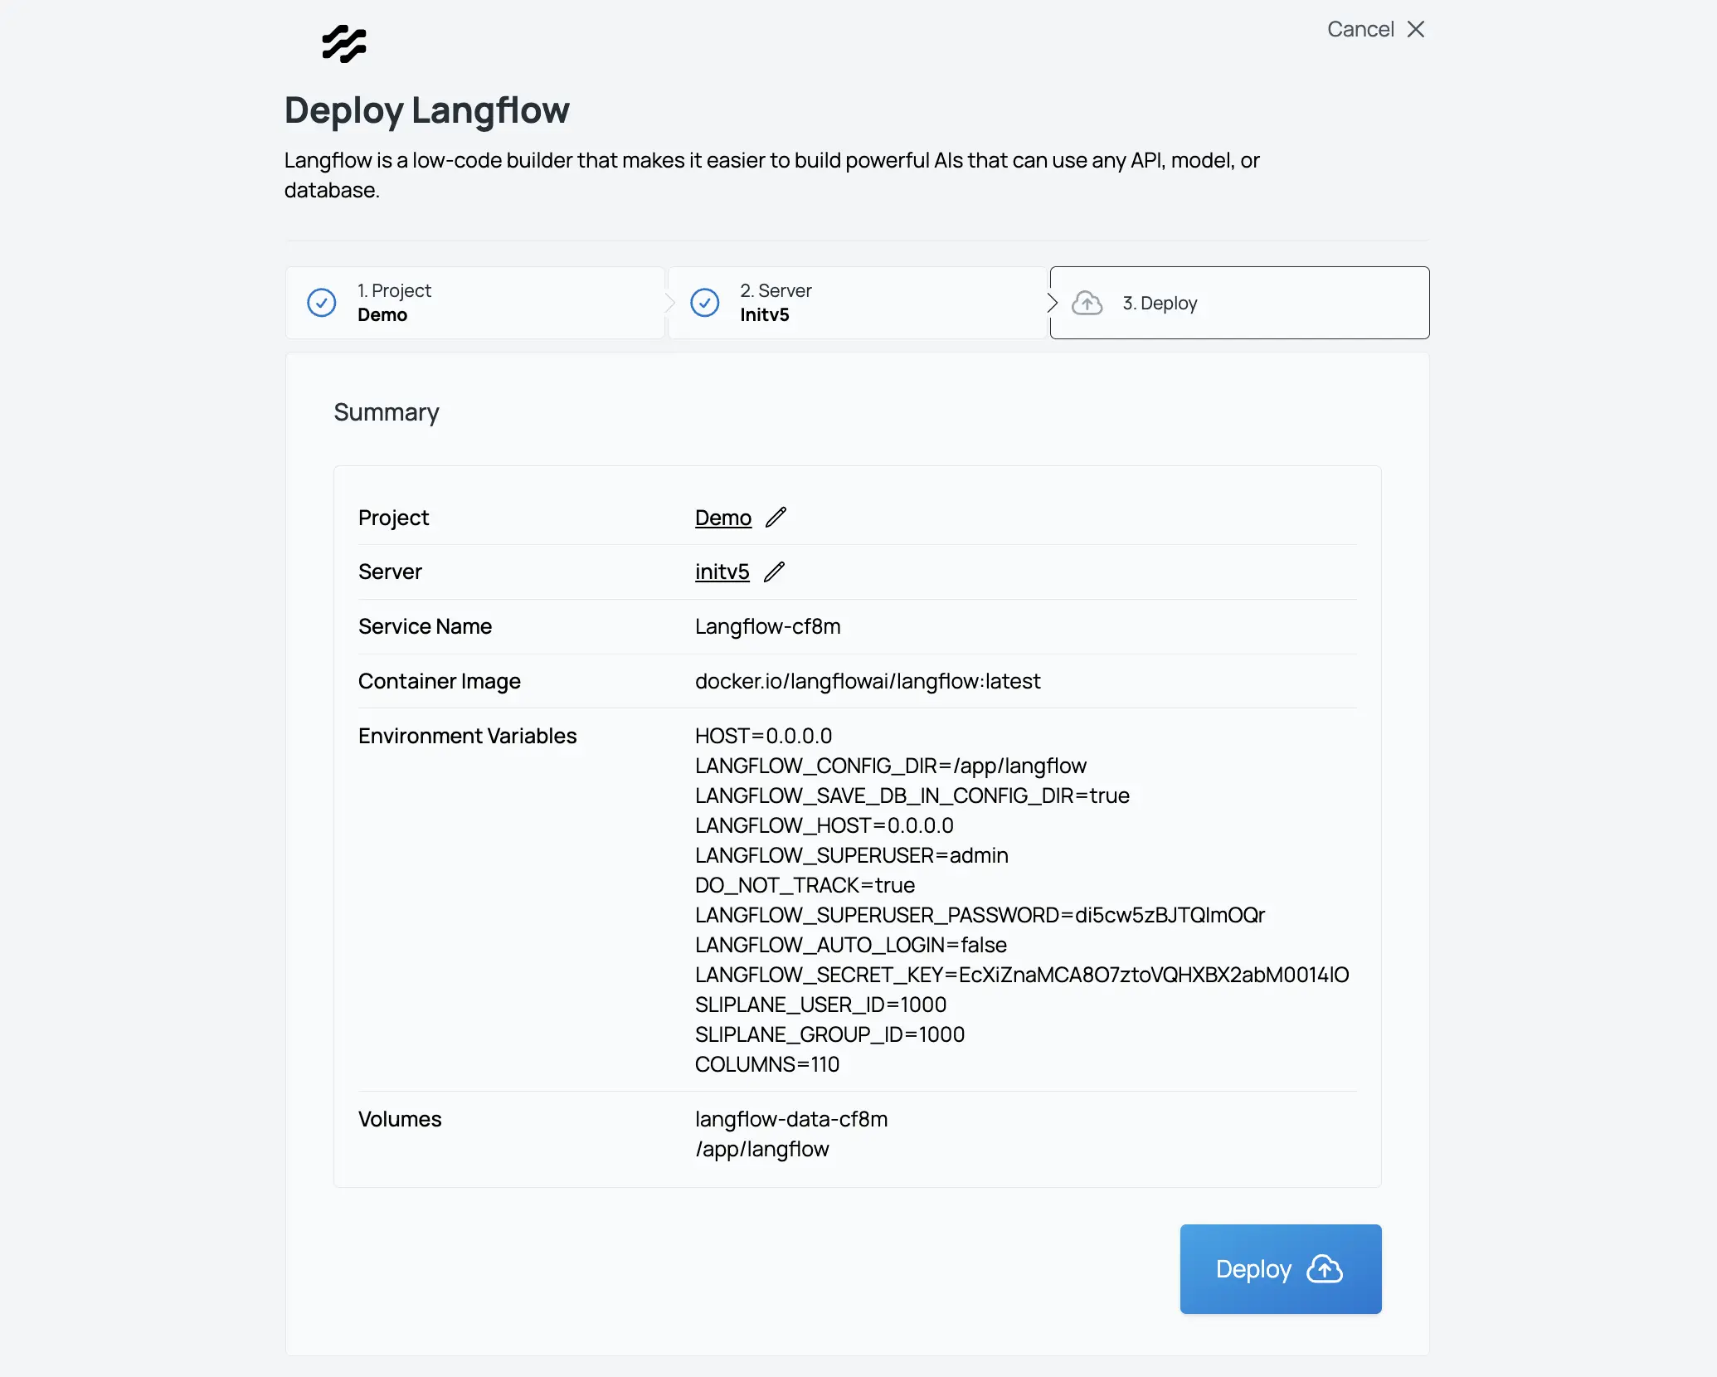Screen dimensions: 1717x1377
Task: Click the cloud icon inside Deploy button
Action: (x=1325, y=1269)
